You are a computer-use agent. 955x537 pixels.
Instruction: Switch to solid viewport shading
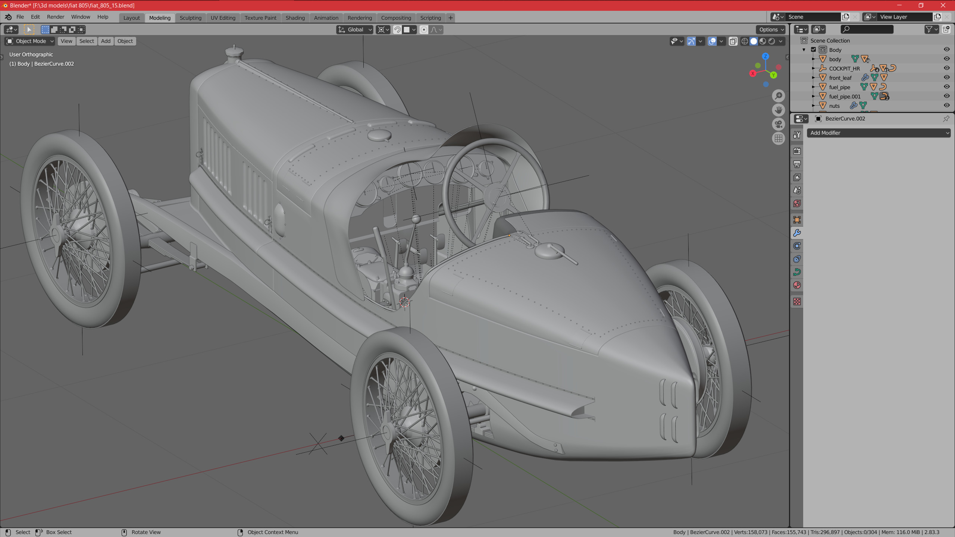[754, 41]
